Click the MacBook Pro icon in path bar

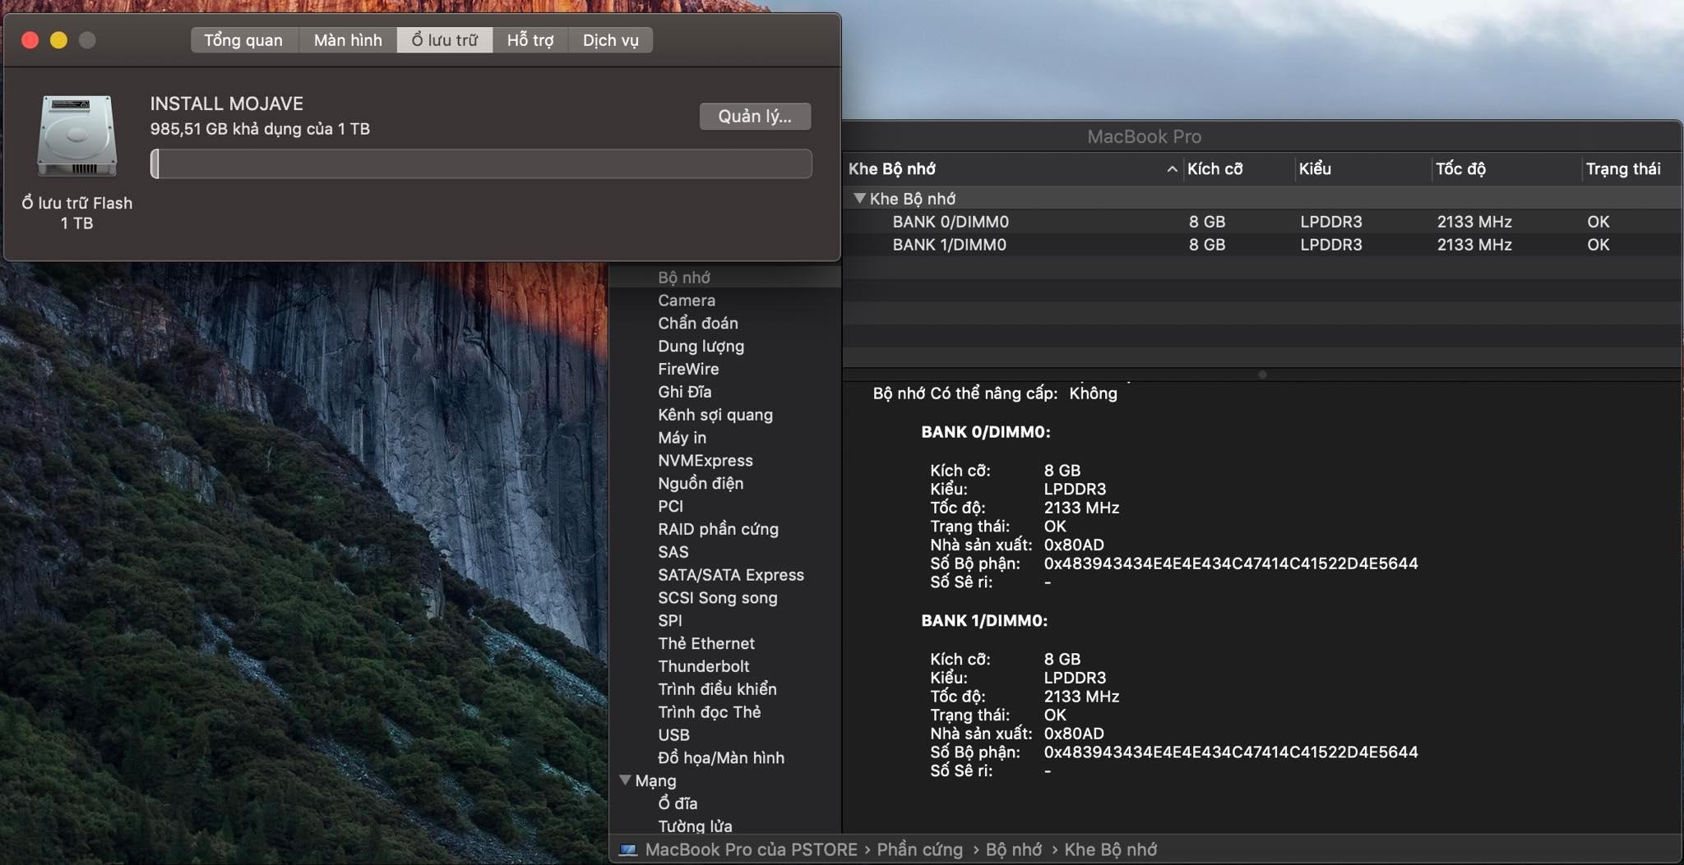[x=628, y=849]
